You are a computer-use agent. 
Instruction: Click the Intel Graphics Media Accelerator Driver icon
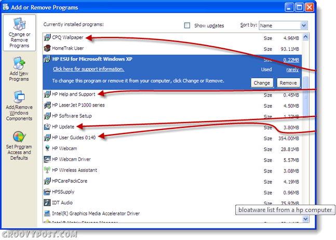pos(47,214)
